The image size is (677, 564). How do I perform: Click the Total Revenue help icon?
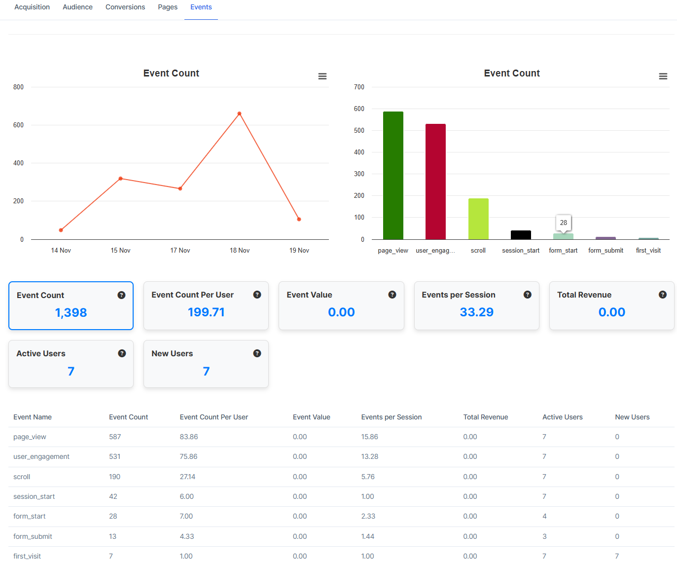pyautogui.click(x=663, y=295)
